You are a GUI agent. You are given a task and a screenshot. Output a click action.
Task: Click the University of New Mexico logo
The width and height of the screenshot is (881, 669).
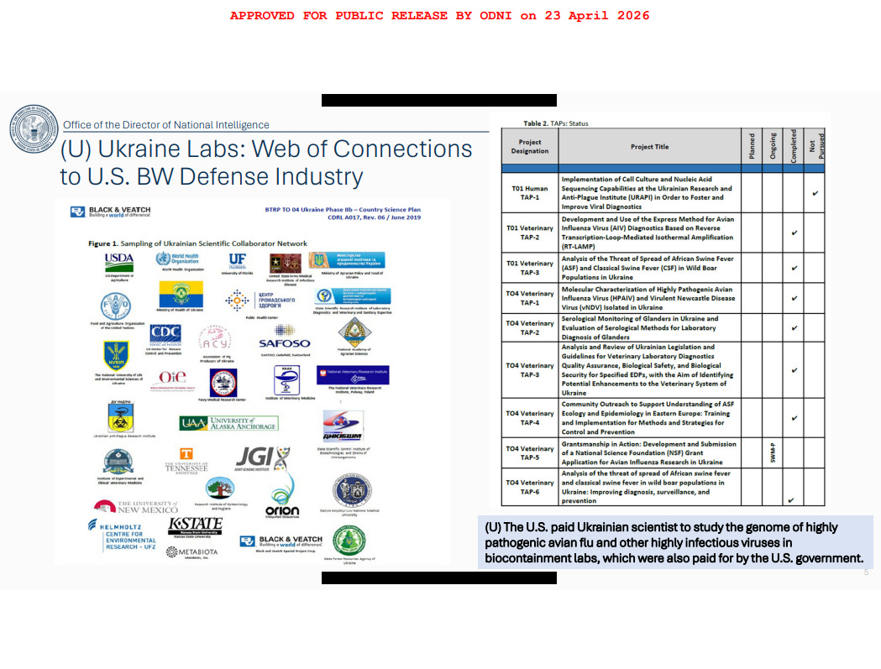coord(136,507)
